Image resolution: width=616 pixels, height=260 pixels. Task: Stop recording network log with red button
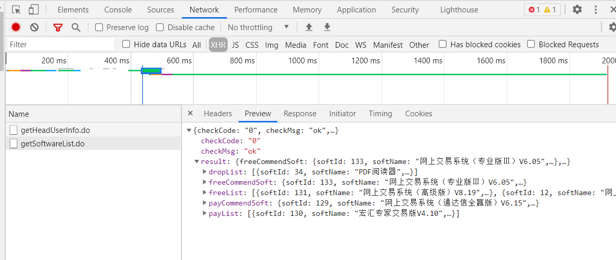tap(16, 27)
